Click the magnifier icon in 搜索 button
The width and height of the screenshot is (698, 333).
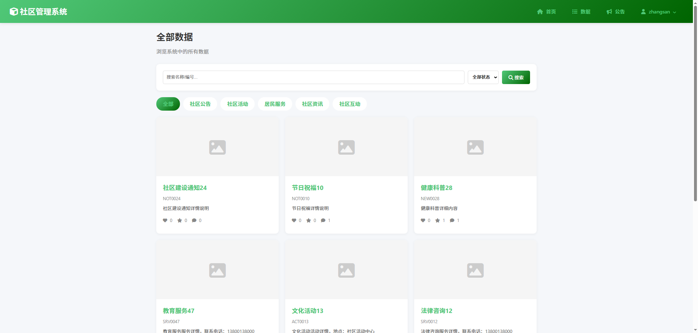pos(511,78)
